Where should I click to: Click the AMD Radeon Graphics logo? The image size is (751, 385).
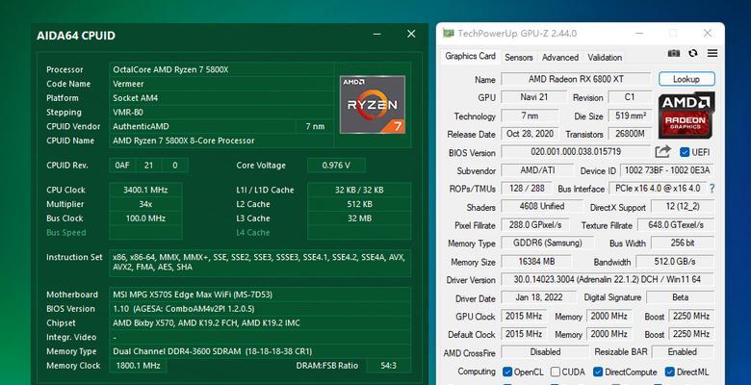point(686,115)
